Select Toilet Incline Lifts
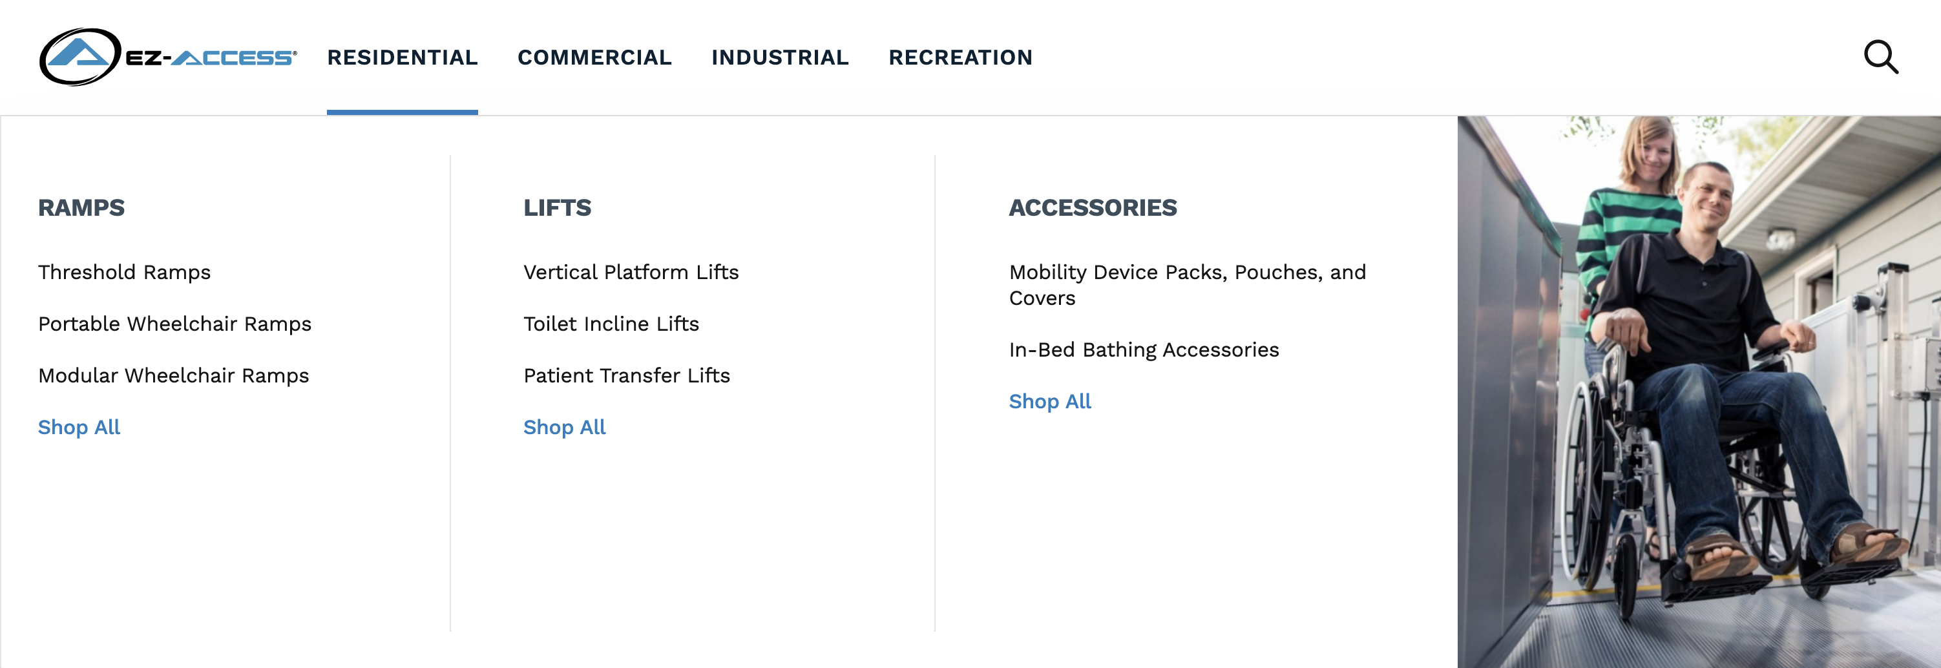The height and width of the screenshot is (668, 1941). (611, 324)
